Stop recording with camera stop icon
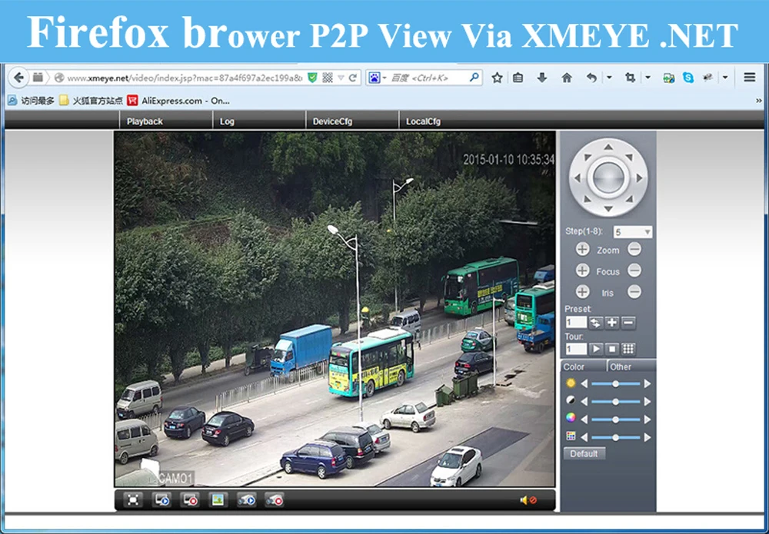This screenshot has height=534, width=769. pyautogui.click(x=275, y=499)
